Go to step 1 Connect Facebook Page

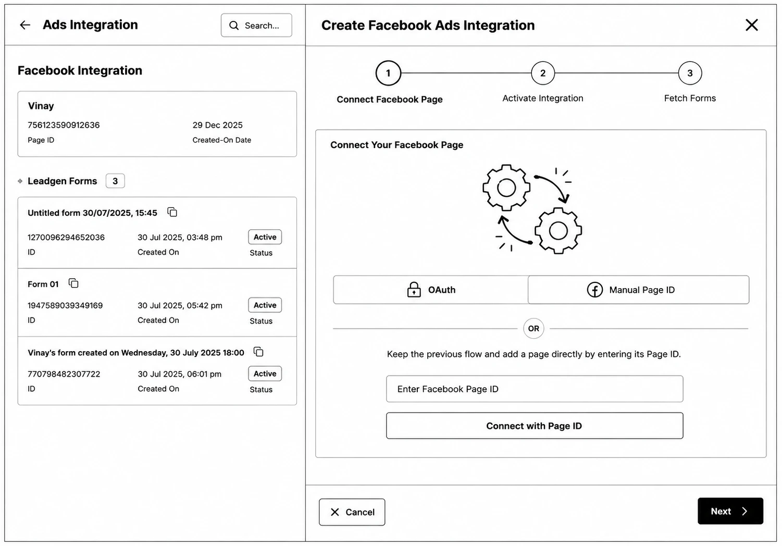[x=388, y=73]
